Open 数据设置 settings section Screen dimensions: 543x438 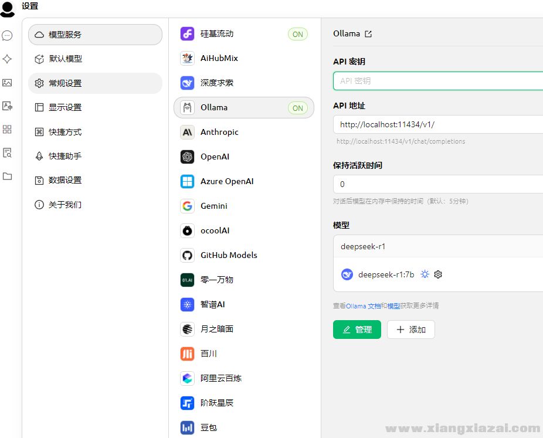click(95, 181)
